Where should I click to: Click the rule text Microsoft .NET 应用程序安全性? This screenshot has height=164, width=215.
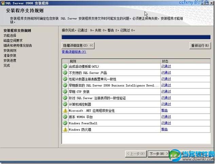(x=92, y=111)
